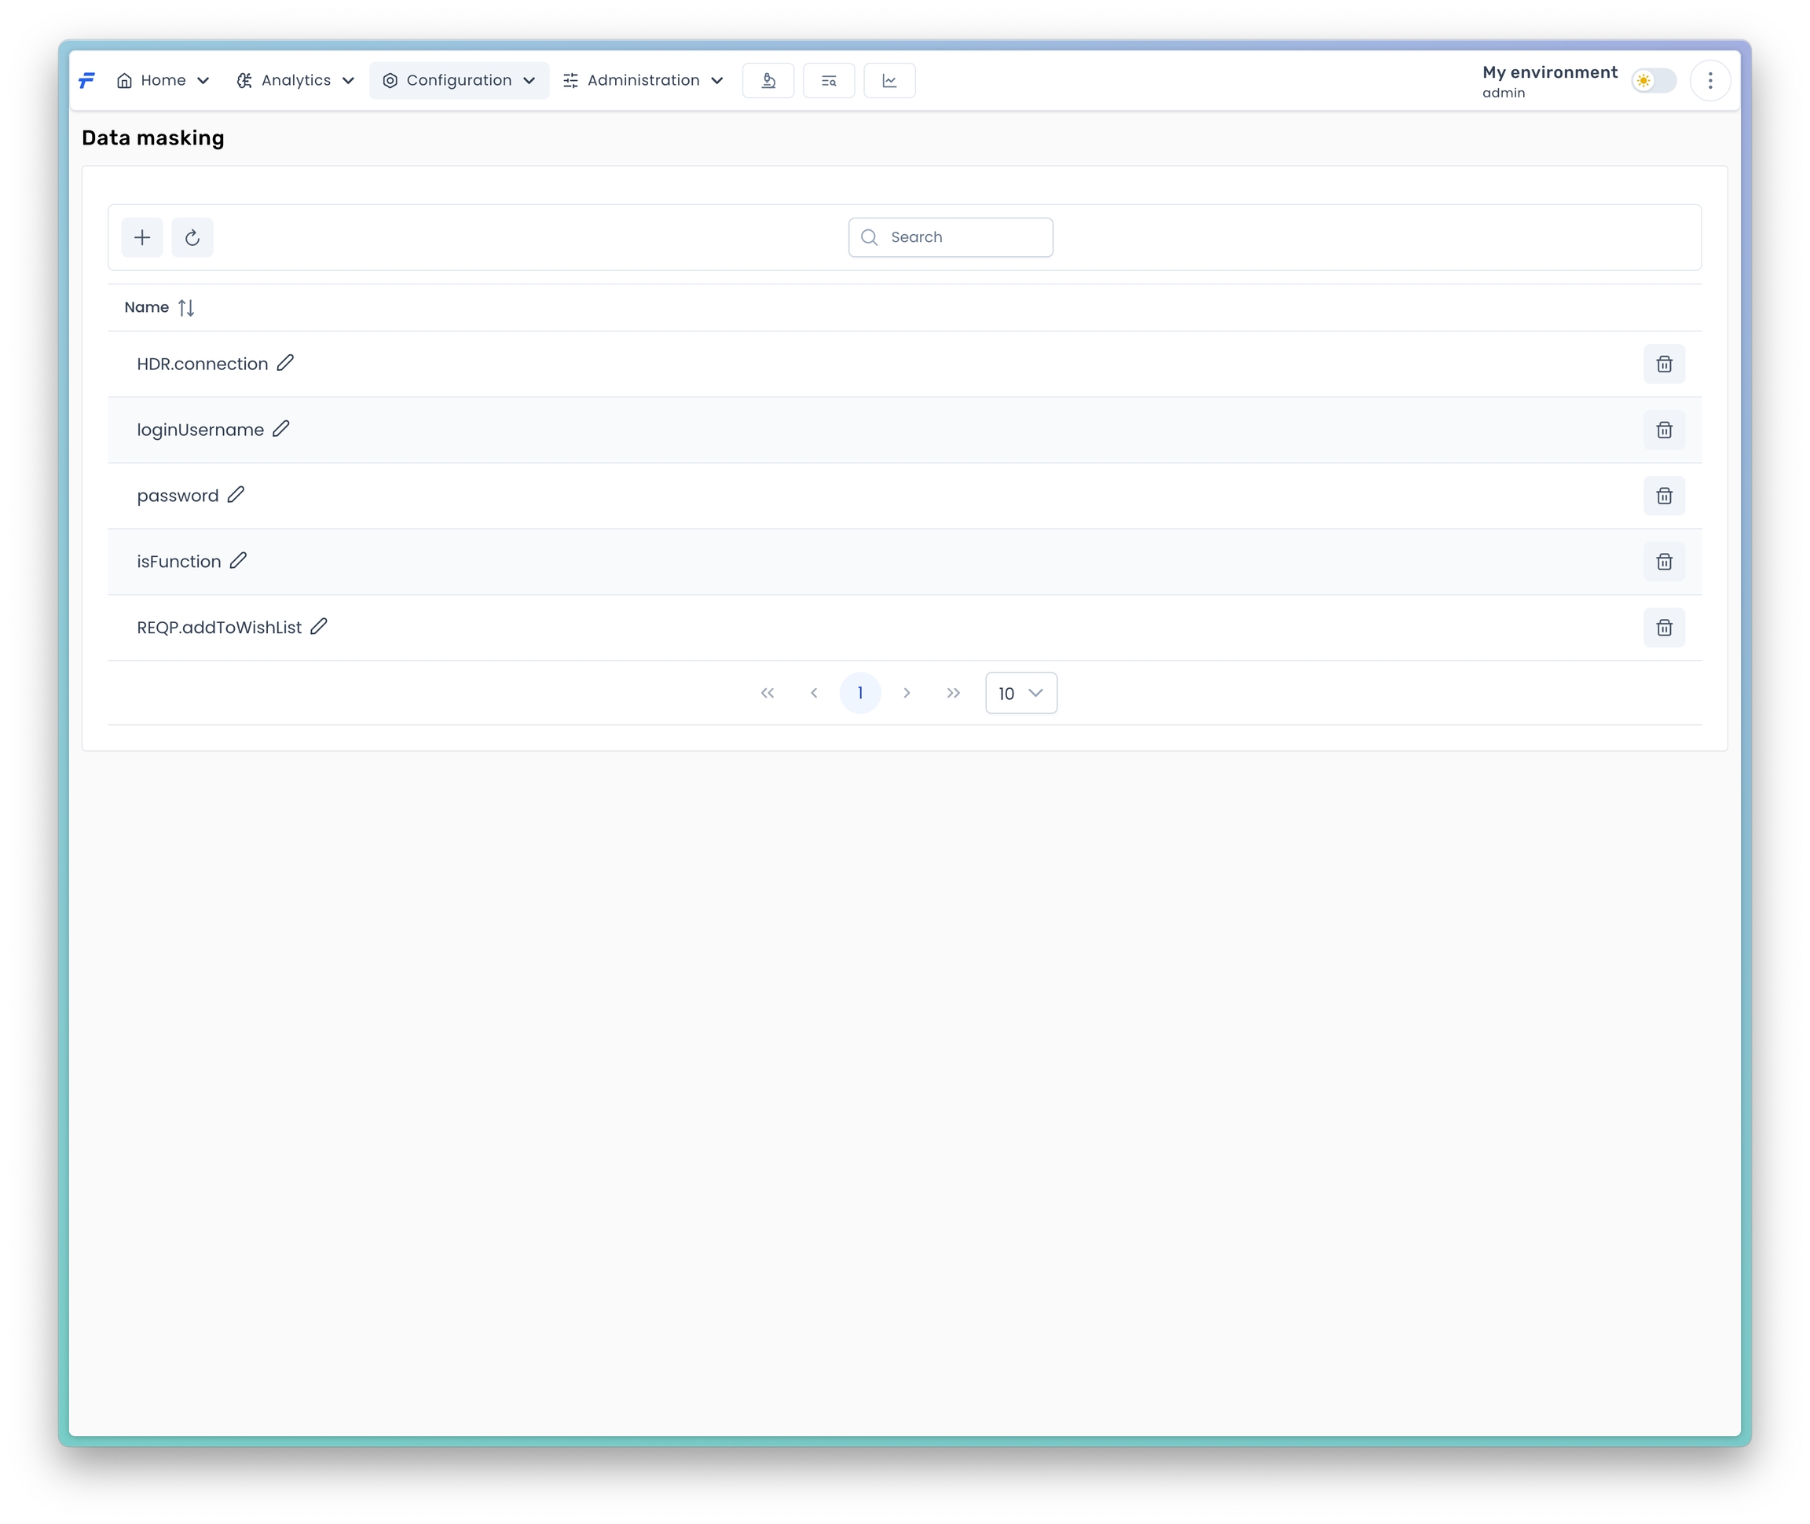This screenshot has width=1810, height=1524.
Task: Toggle the light/dark theme switch
Action: pos(1653,80)
